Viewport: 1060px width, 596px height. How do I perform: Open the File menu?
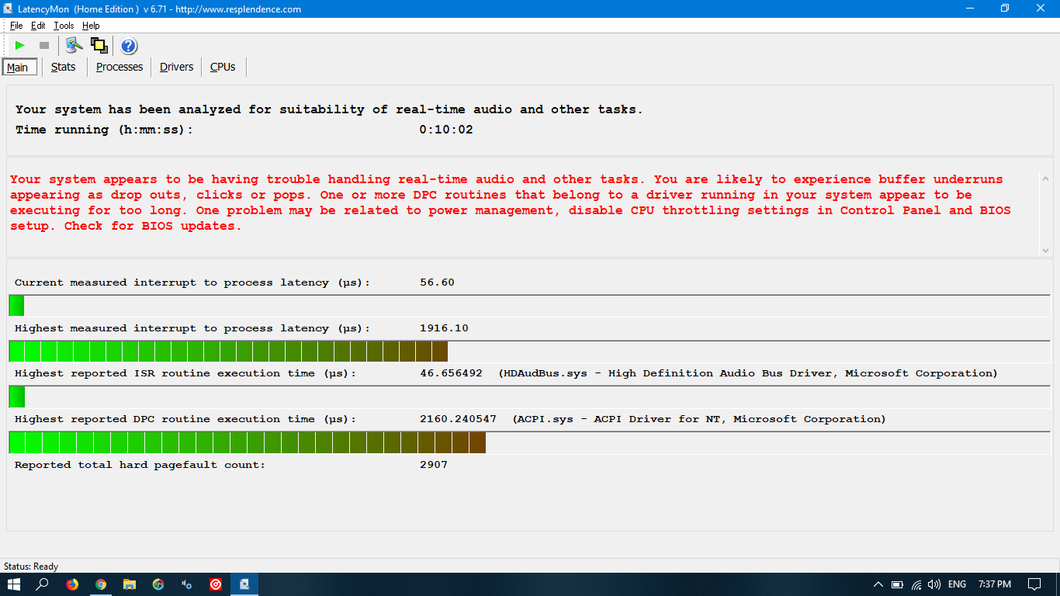(16, 26)
